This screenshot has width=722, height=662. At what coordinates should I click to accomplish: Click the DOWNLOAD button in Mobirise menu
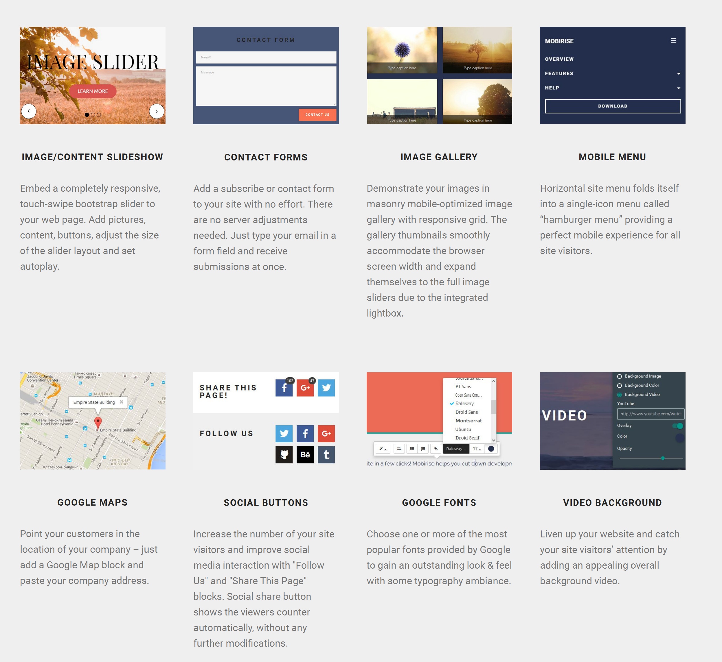click(x=613, y=106)
